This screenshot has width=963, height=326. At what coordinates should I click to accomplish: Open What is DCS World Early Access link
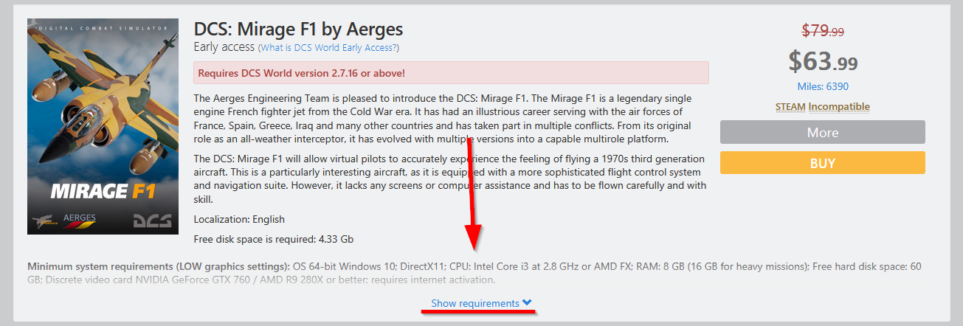click(x=328, y=47)
